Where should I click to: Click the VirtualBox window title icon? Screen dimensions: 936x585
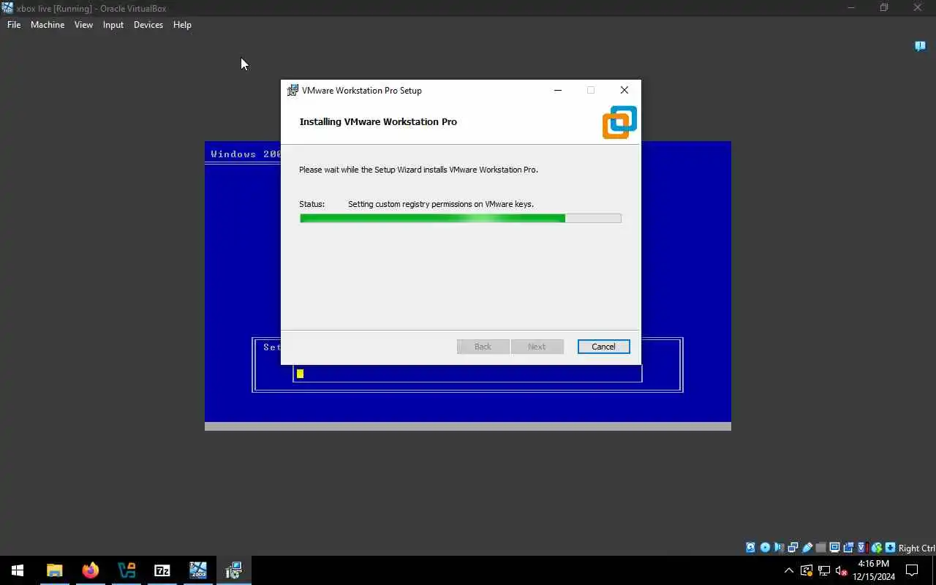tap(7, 8)
